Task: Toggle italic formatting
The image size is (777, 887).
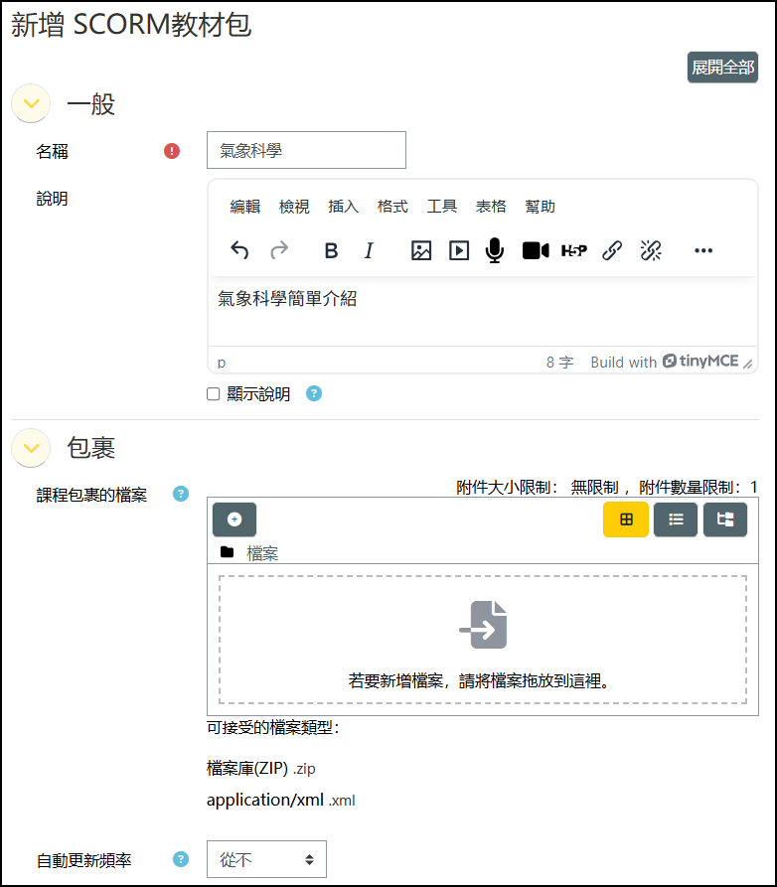Action: pos(369,250)
